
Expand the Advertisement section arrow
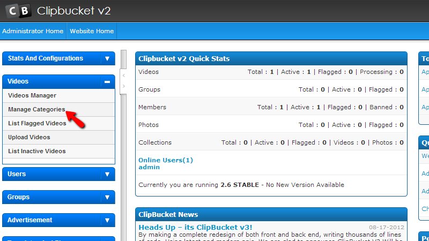tap(107, 220)
